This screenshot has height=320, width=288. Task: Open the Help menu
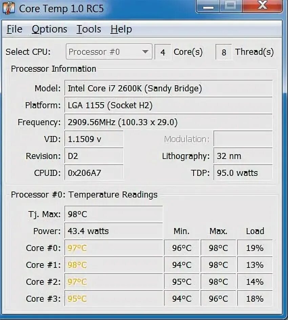click(x=121, y=29)
